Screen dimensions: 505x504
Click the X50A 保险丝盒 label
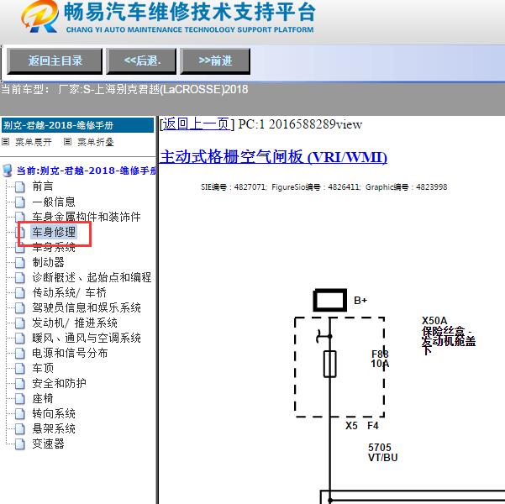449,335
